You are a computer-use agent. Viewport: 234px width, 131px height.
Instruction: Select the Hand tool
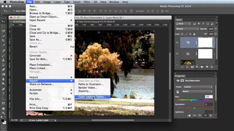pos(3,108)
